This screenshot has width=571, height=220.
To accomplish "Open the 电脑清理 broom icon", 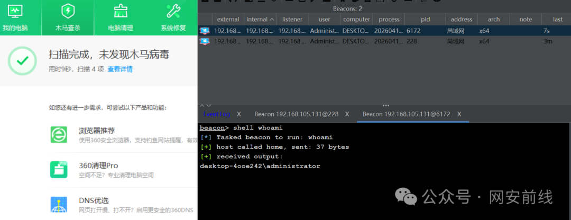I will [121, 11].
